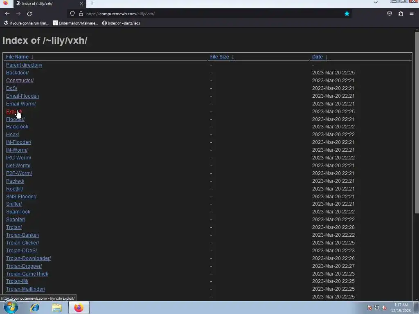419x314 pixels.
Task: Open the Trojan-DDoS/ folder
Action: point(21,251)
